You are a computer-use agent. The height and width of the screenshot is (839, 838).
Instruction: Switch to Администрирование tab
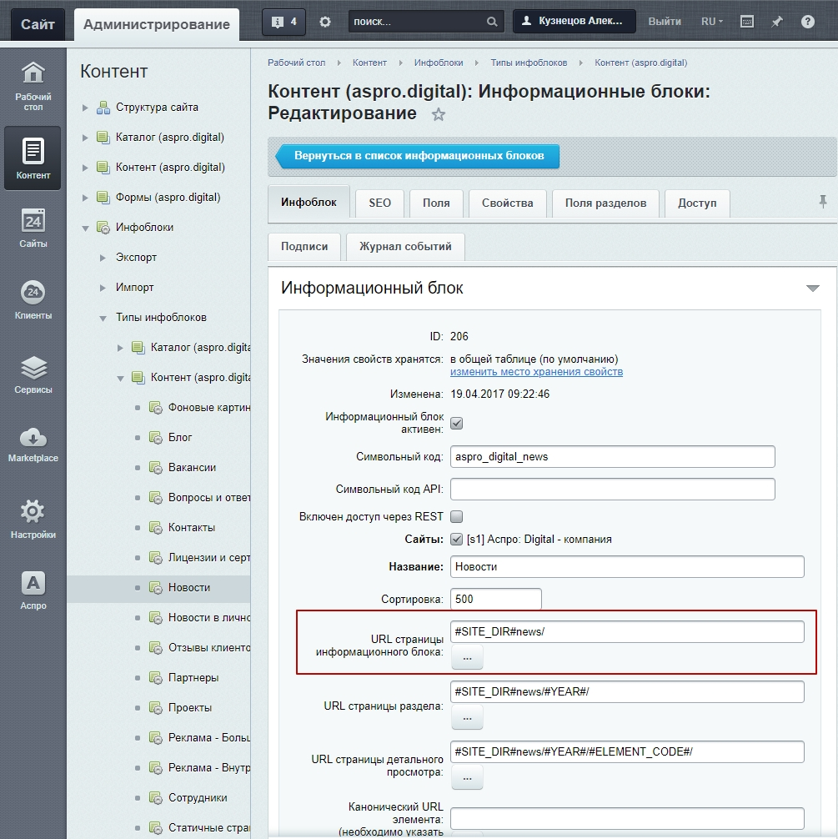pyautogui.click(x=156, y=24)
